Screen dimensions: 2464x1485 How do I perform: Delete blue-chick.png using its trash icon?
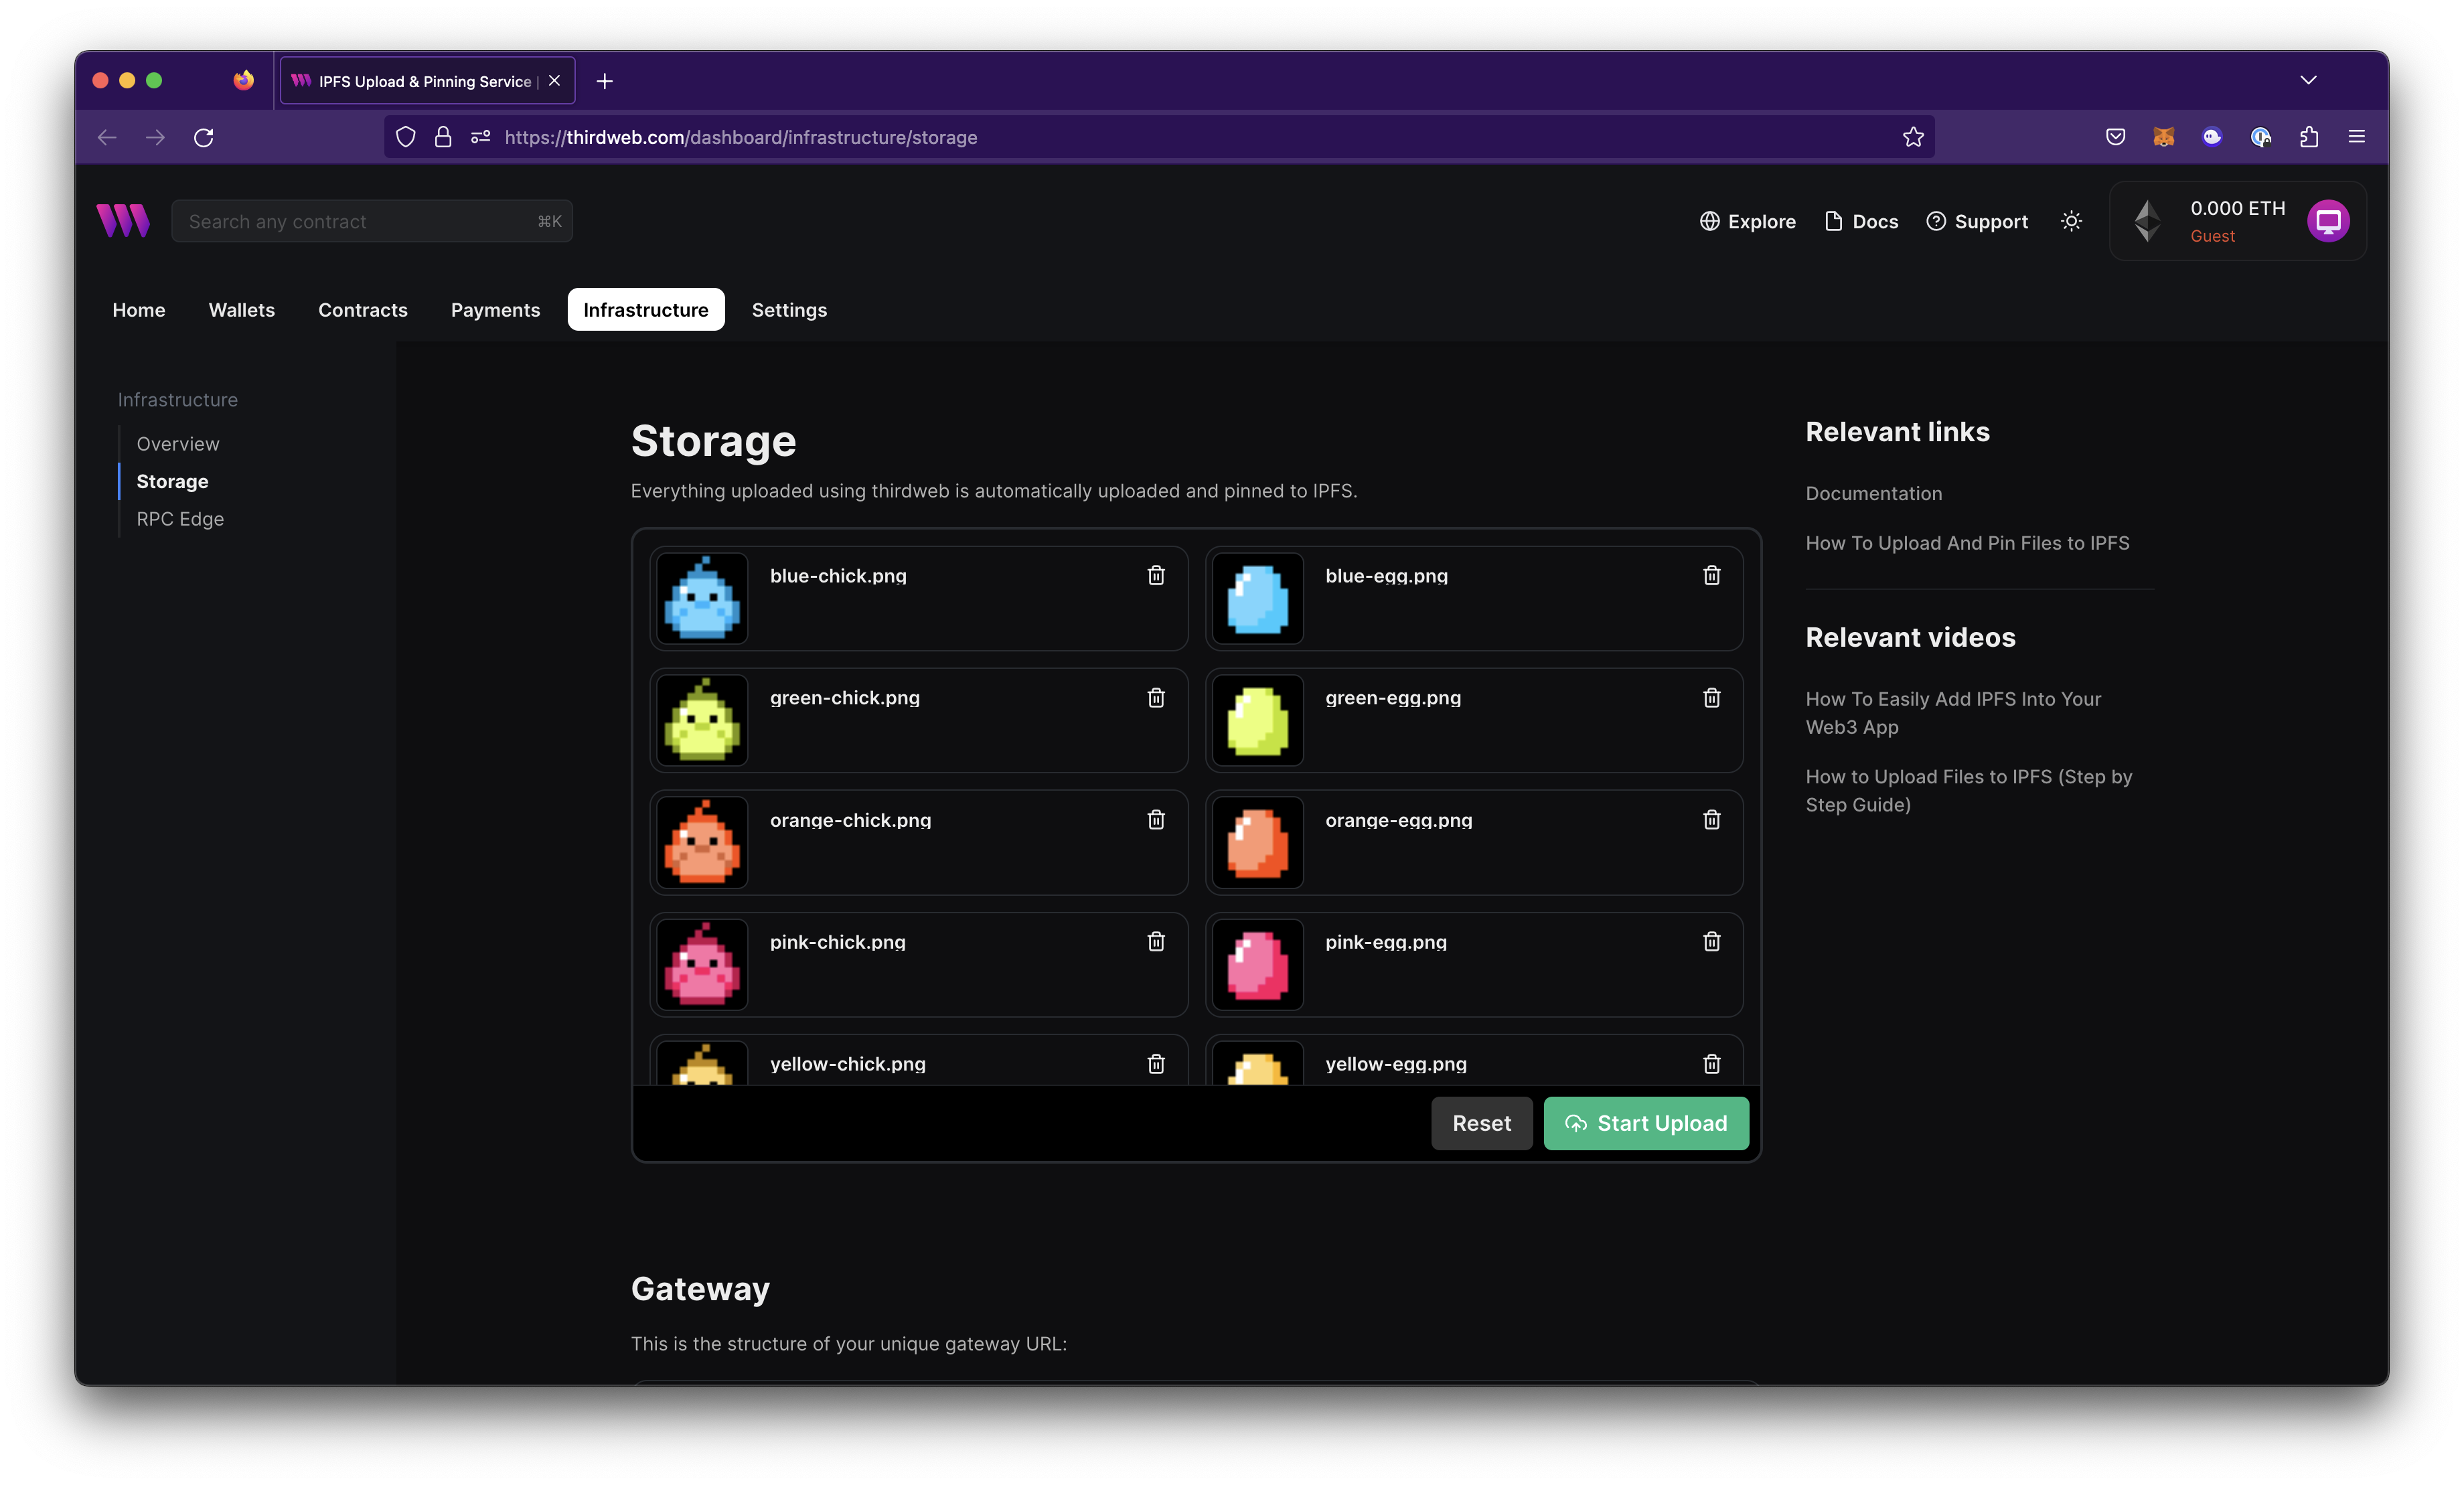1155,576
